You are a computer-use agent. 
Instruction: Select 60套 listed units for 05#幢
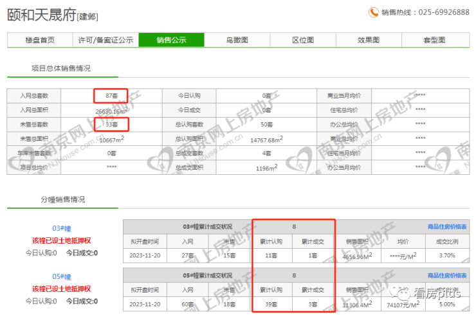[x=188, y=304]
